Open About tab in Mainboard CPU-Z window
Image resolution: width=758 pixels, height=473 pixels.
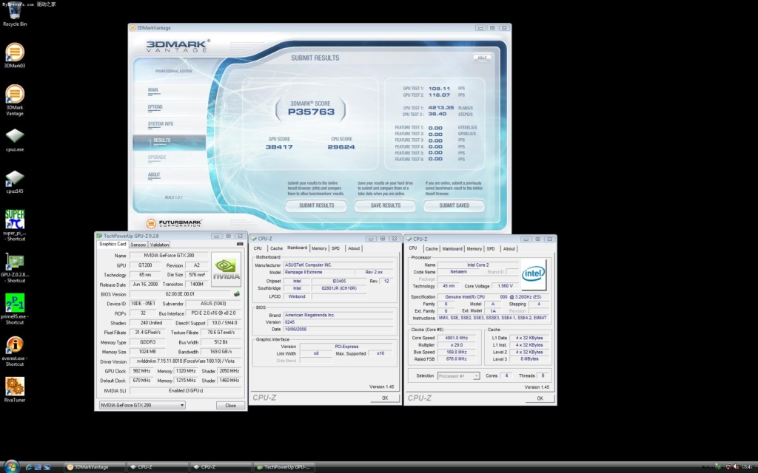coord(354,248)
